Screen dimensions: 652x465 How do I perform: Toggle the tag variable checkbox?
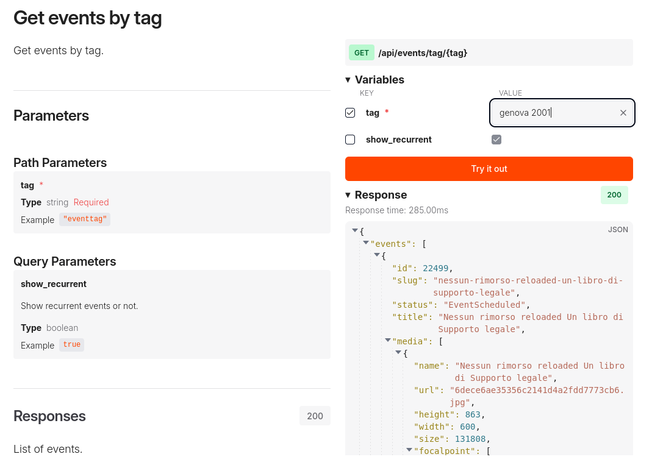350,113
